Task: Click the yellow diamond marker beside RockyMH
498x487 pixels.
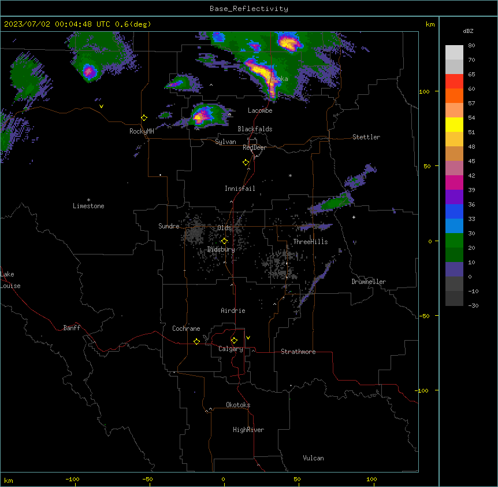Action: 144,118
